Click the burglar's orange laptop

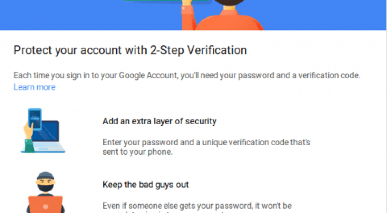46,205
